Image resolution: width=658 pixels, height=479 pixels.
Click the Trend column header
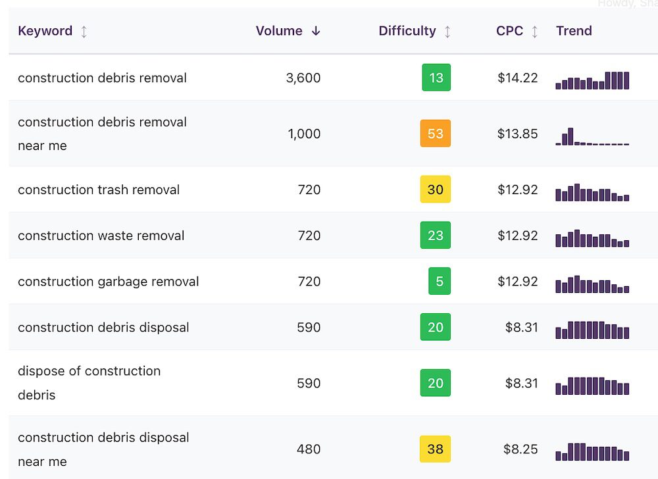tap(574, 31)
